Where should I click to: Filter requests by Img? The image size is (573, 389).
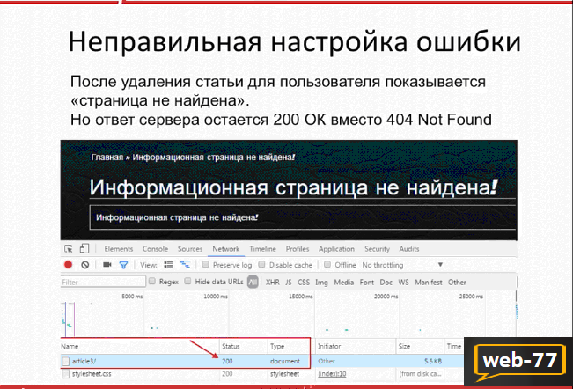[321, 283]
